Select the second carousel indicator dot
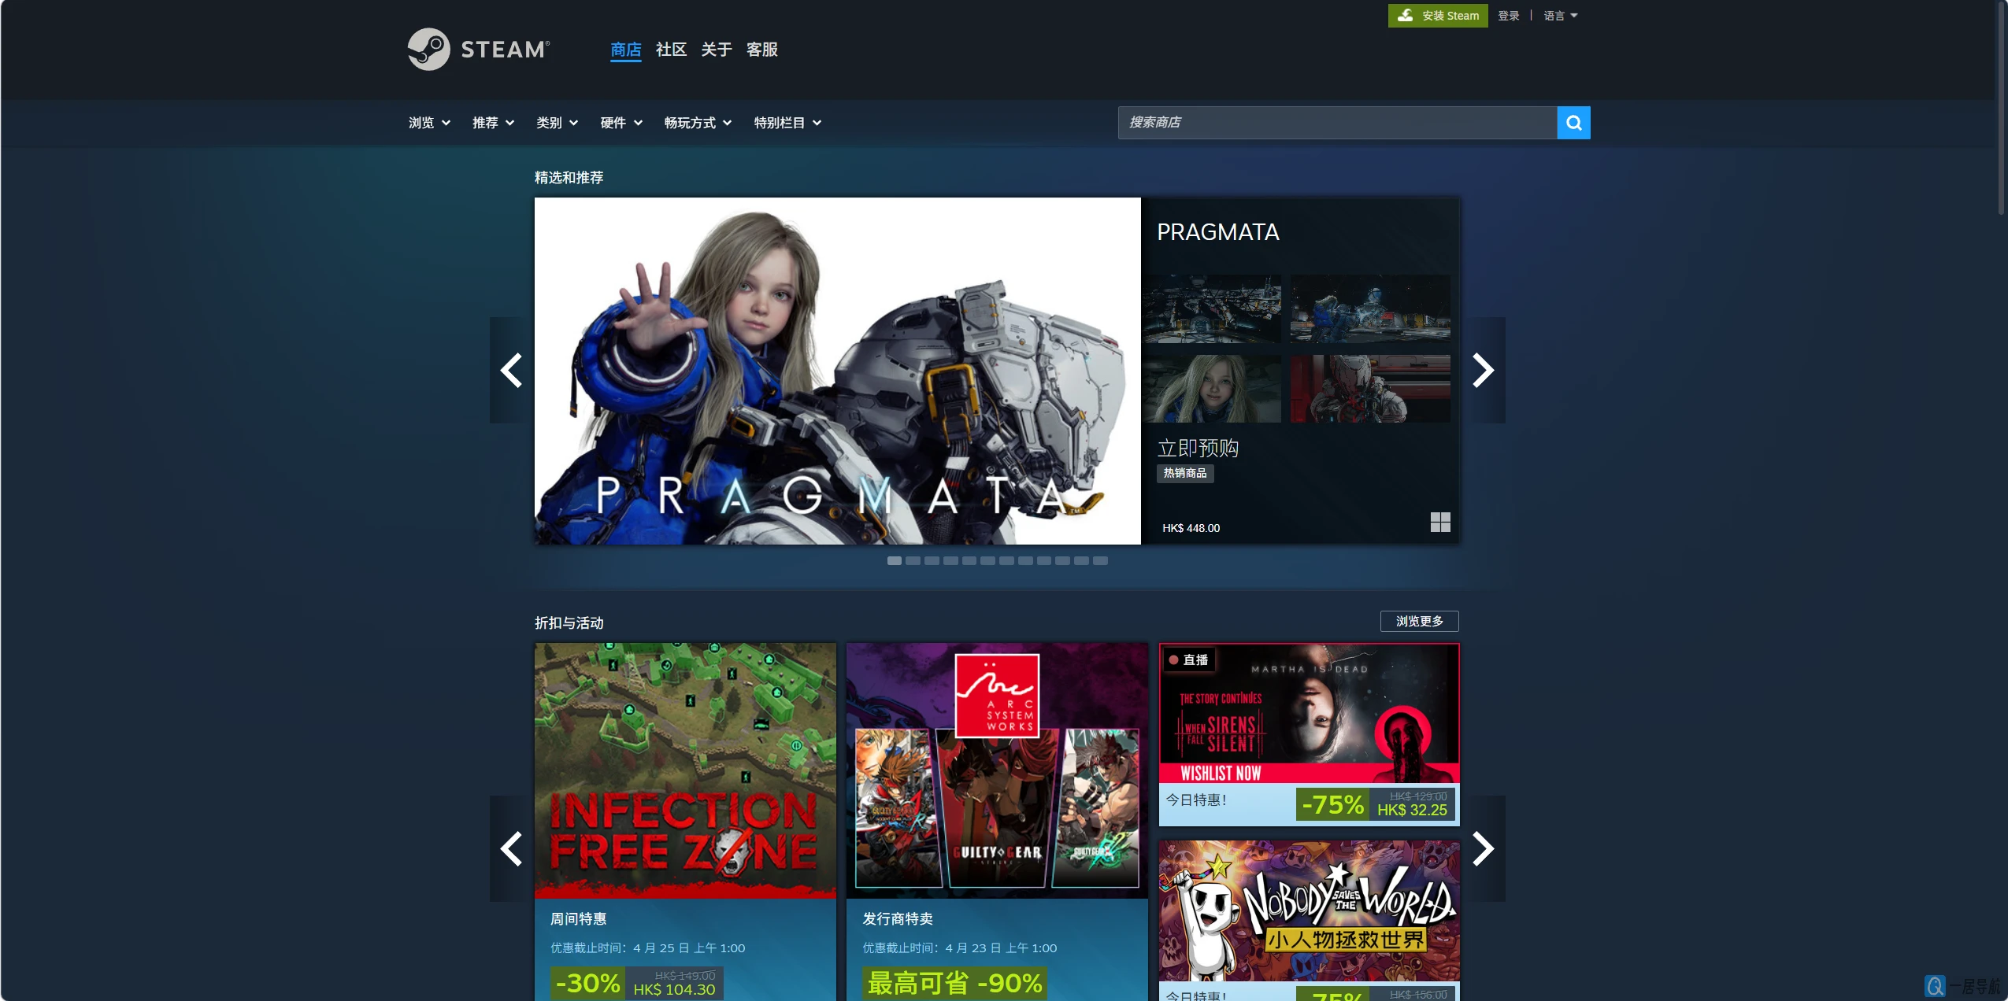2008x1001 pixels. pyautogui.click(x=913, y=560)
